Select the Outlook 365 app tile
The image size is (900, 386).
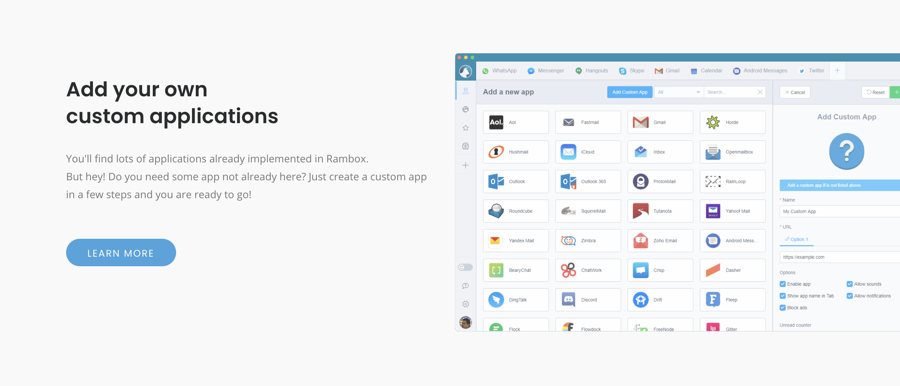tap(588, 182)
